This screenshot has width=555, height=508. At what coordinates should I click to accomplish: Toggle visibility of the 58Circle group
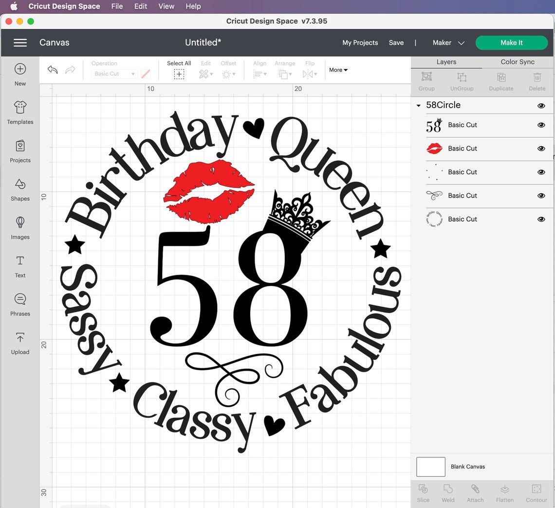tap(541, 105)
